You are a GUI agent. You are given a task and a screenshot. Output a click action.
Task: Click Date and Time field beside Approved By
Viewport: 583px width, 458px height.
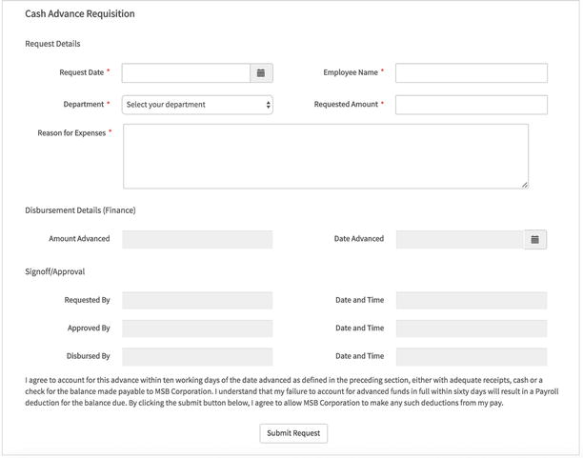click(x=471, y=329)
